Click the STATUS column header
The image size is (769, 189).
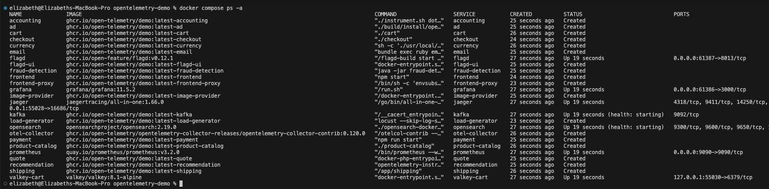pos(572,14)
